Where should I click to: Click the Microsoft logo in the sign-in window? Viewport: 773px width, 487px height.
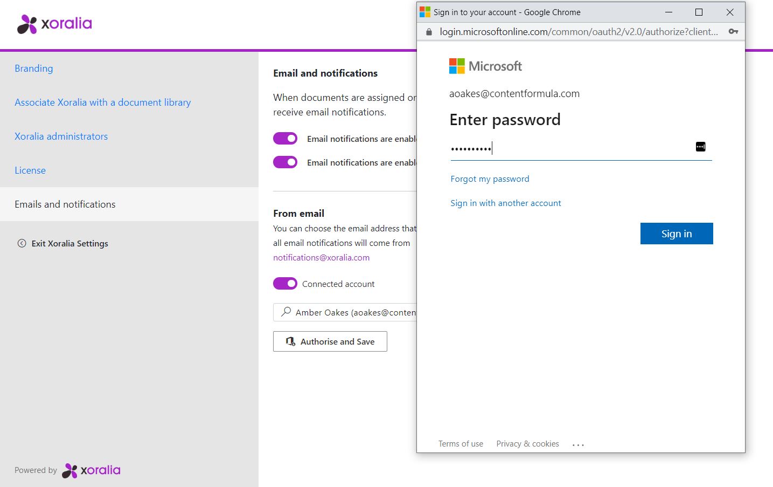click(x=485, y=66)
